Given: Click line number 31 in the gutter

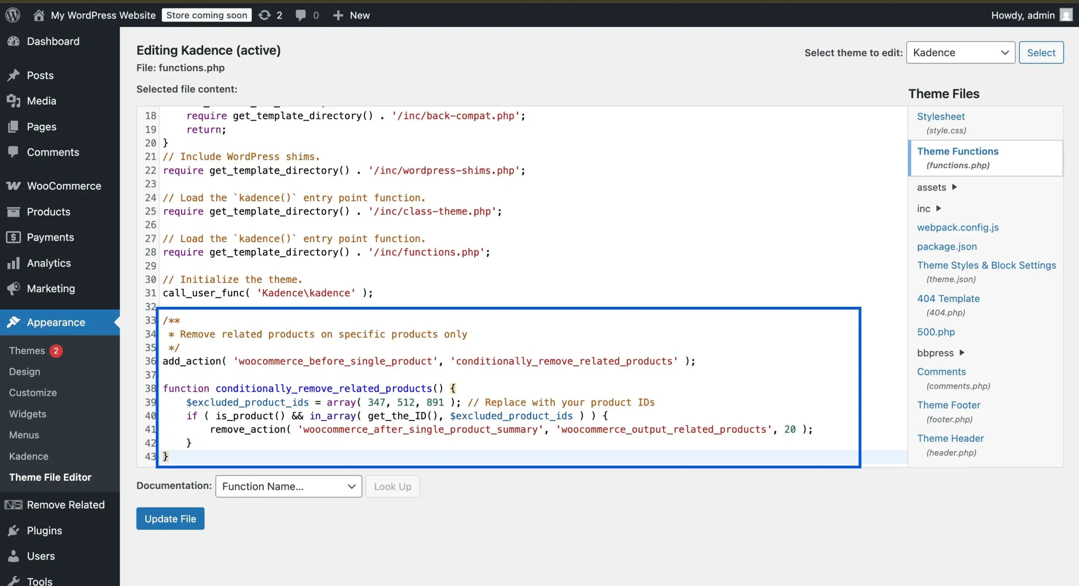Looking at the screenshot, I should pos(150,293).
